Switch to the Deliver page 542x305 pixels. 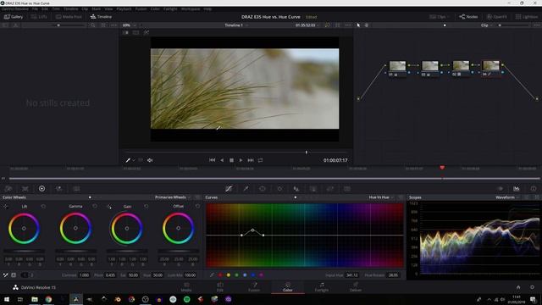click(356, 287)
